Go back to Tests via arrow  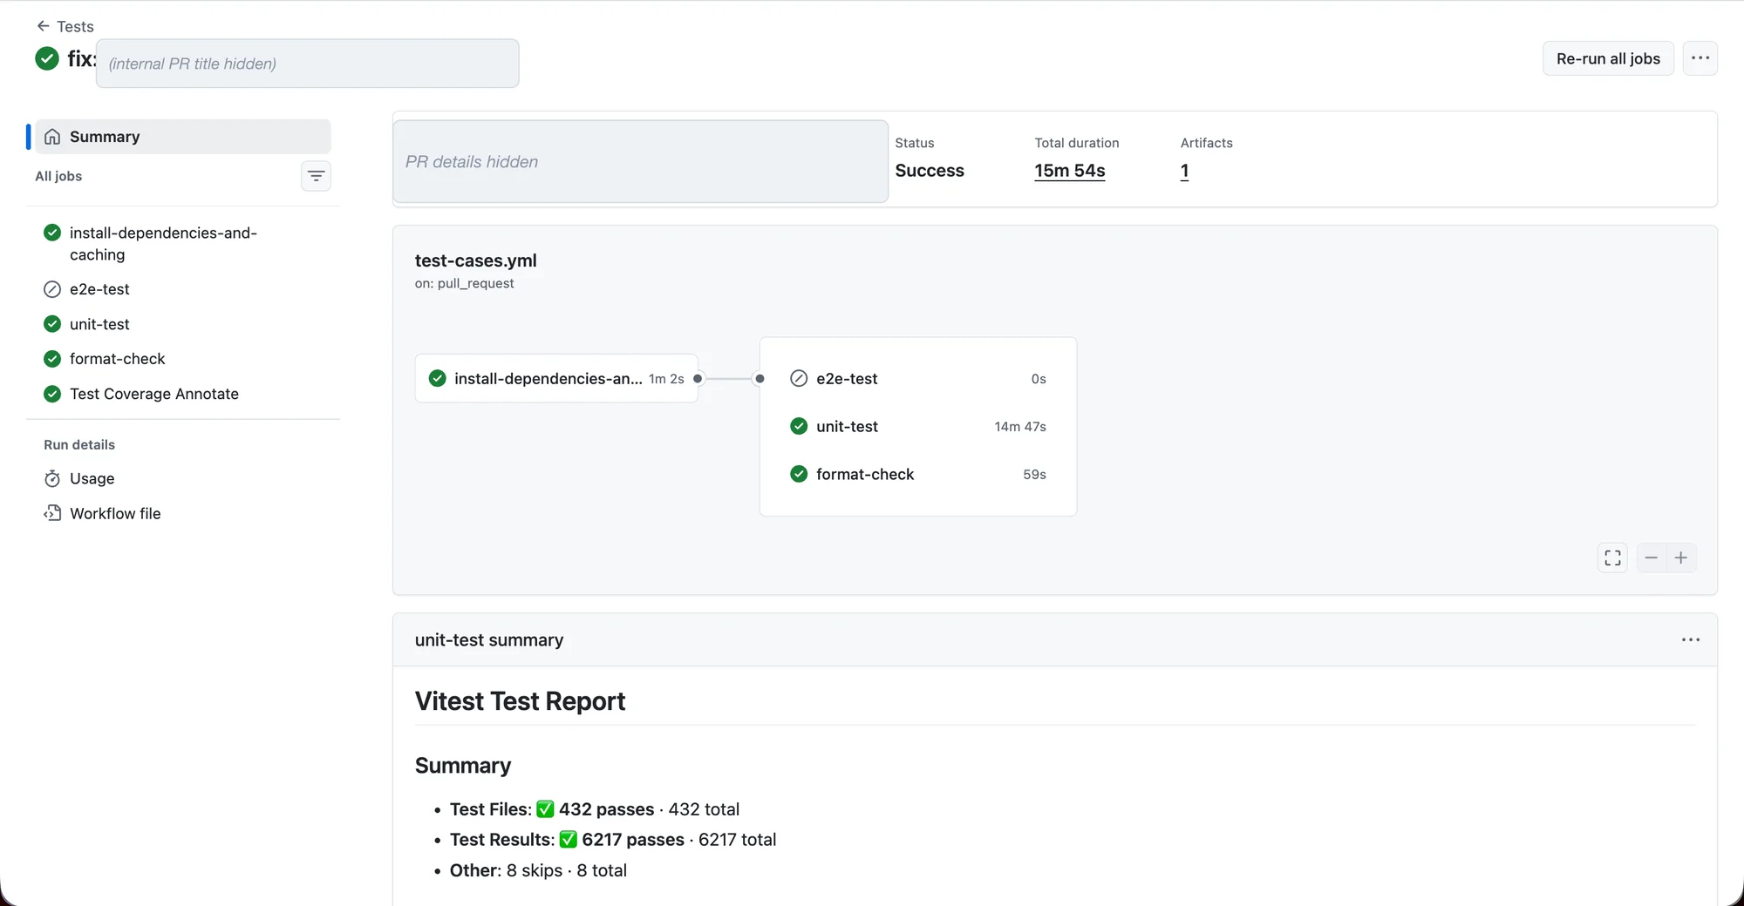click(43, 26)
